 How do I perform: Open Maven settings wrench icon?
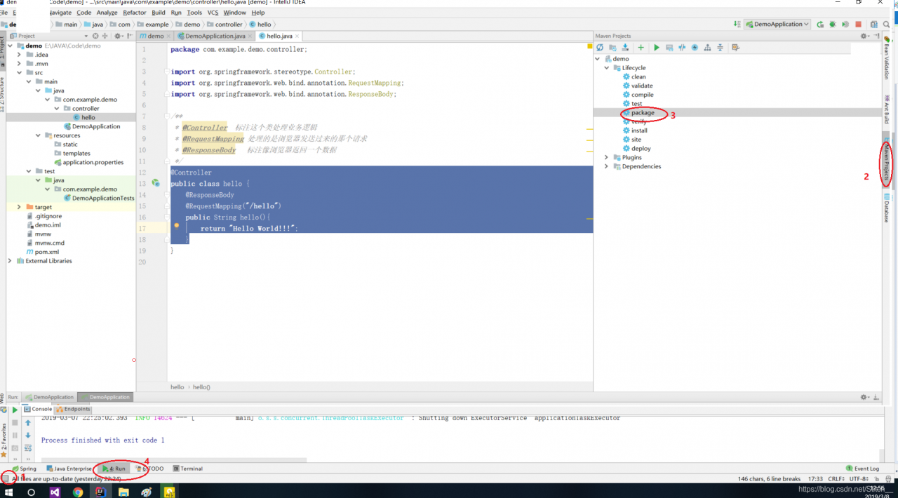(x=735, y=48)
